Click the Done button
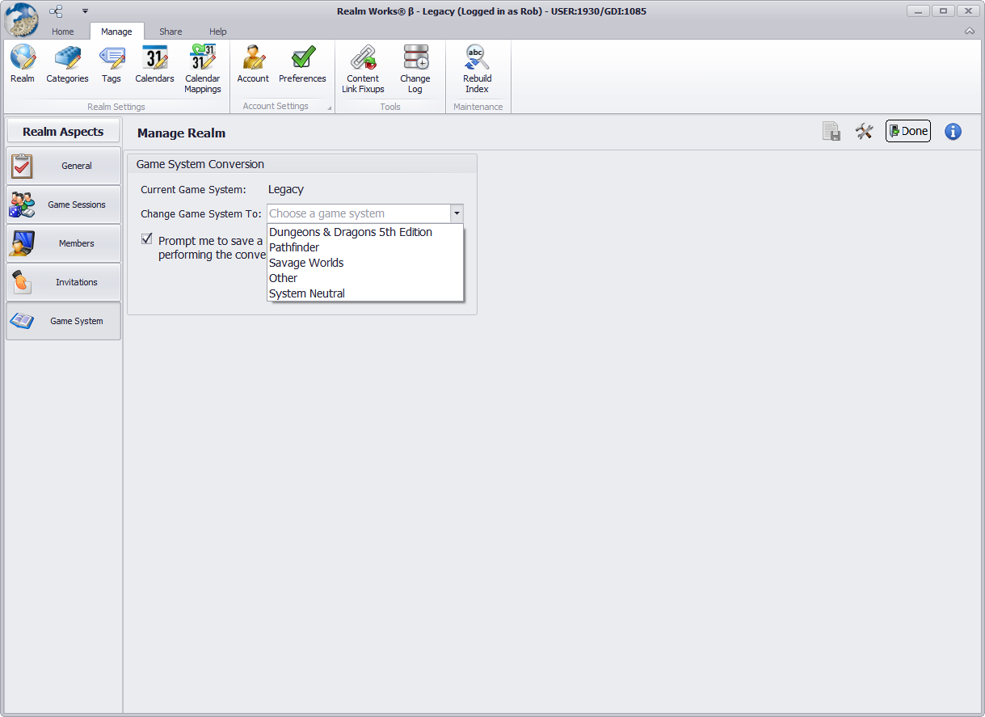985x717 pixels. point(908,131)
